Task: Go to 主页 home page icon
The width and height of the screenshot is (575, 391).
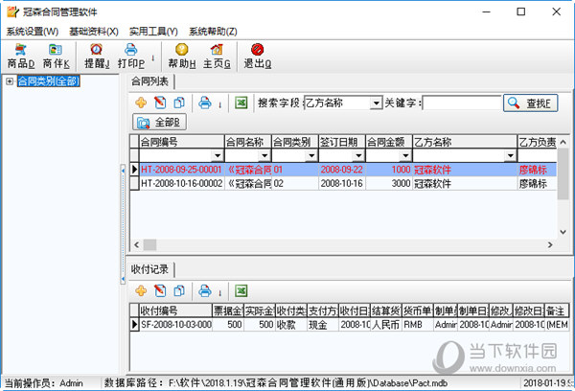Action: point(217,56)
